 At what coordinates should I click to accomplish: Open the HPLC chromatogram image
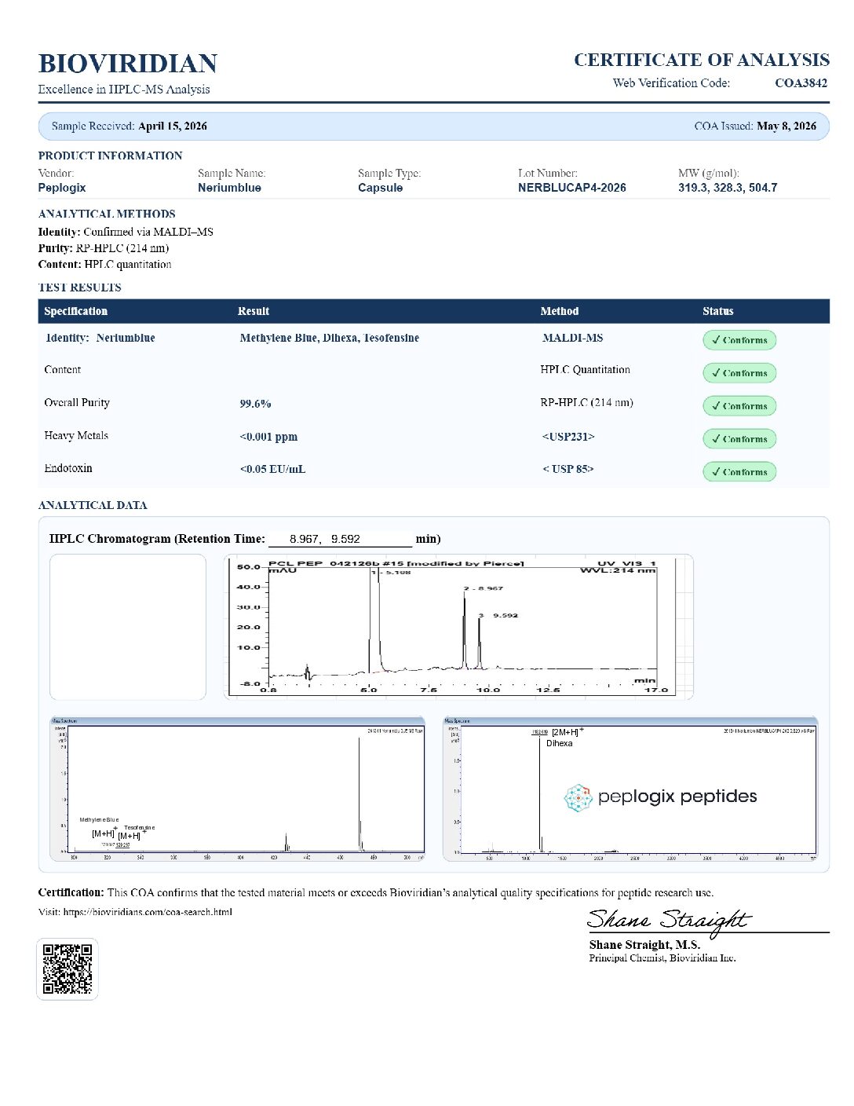point(458,627)
